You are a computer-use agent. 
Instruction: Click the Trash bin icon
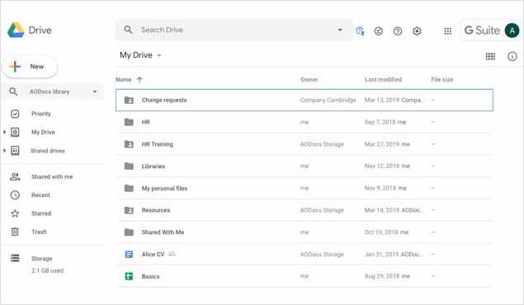click(15, 232)
